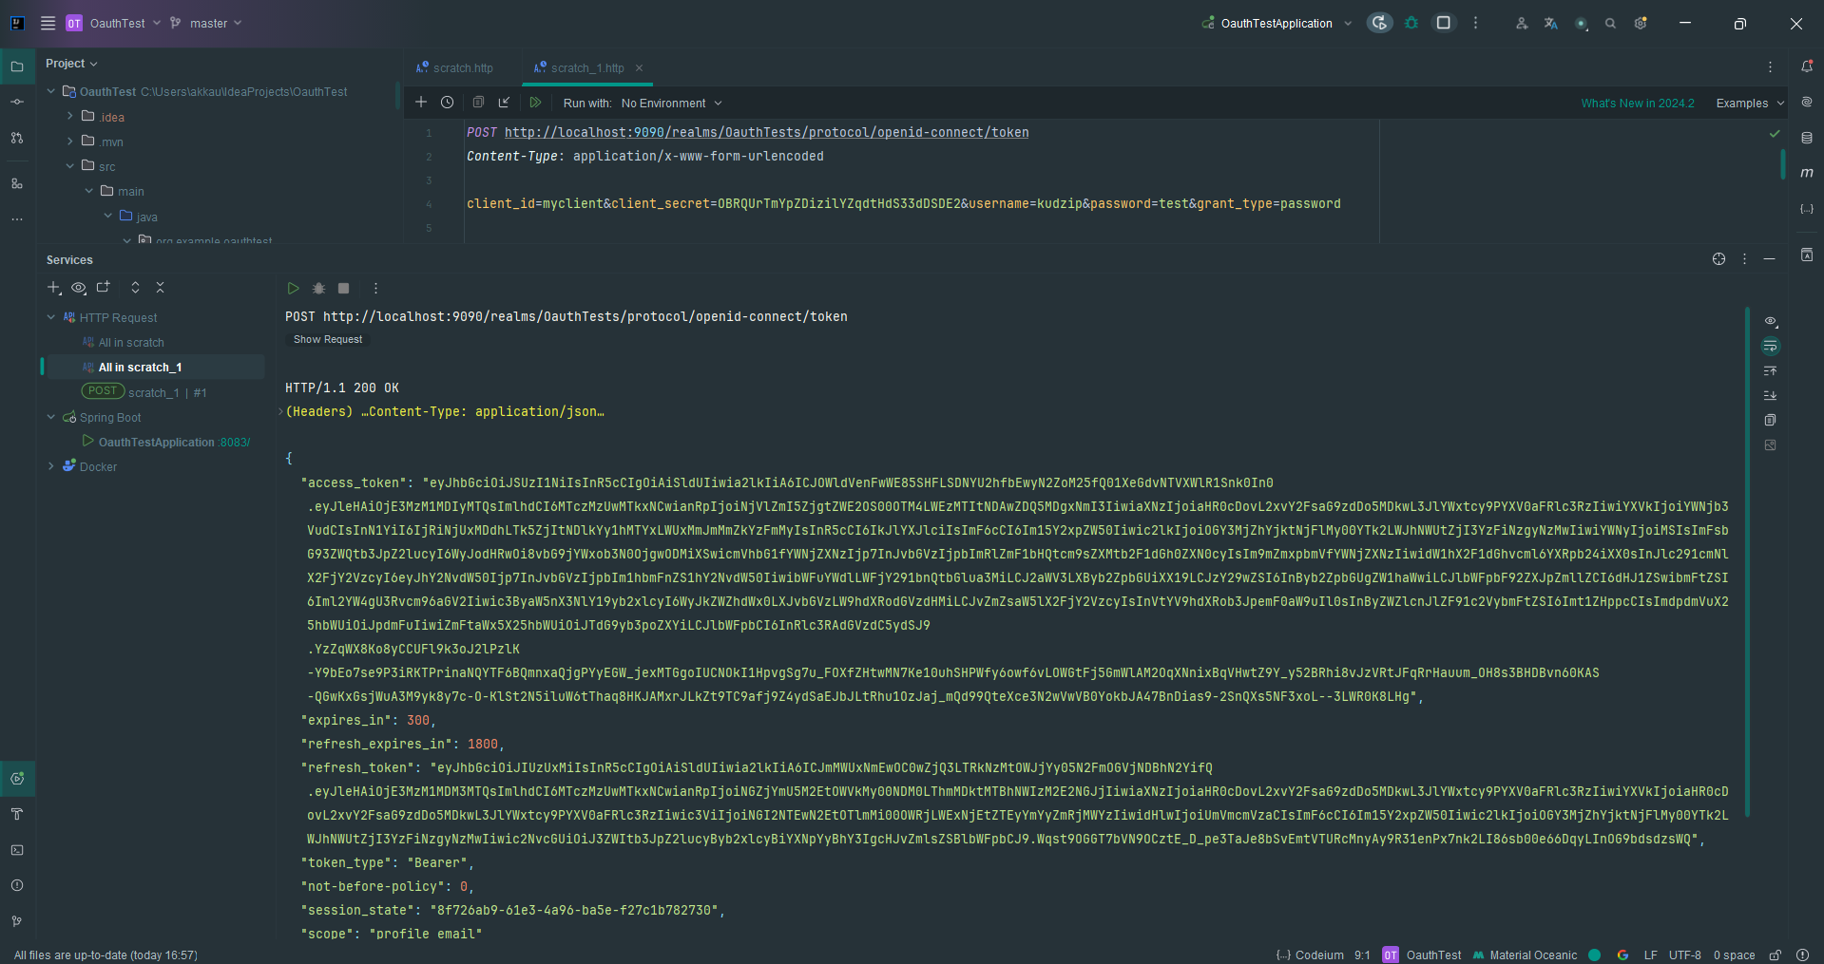Open Structure tool window icon
This screenshot has height=964, width=1824.
[x=17, y=183]
